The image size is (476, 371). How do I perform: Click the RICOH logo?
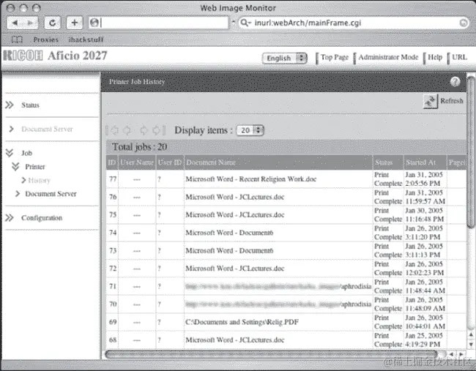coord(23,56)
